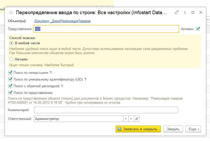
Task: Copy link using the chain icon
Action: coord(177,12)
